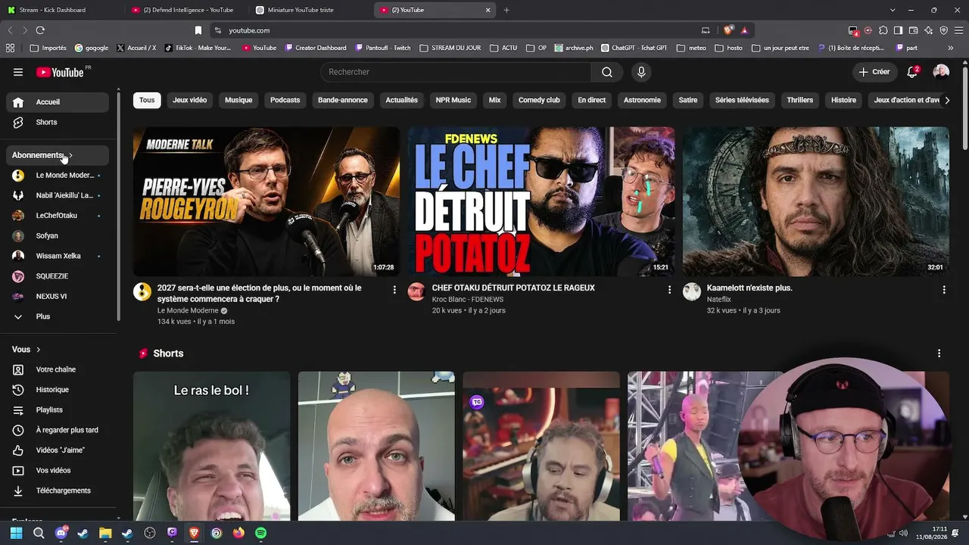Screen dimensions: 969x545
Task: Open the browser main menu
Action: click(x=959, y=30)
